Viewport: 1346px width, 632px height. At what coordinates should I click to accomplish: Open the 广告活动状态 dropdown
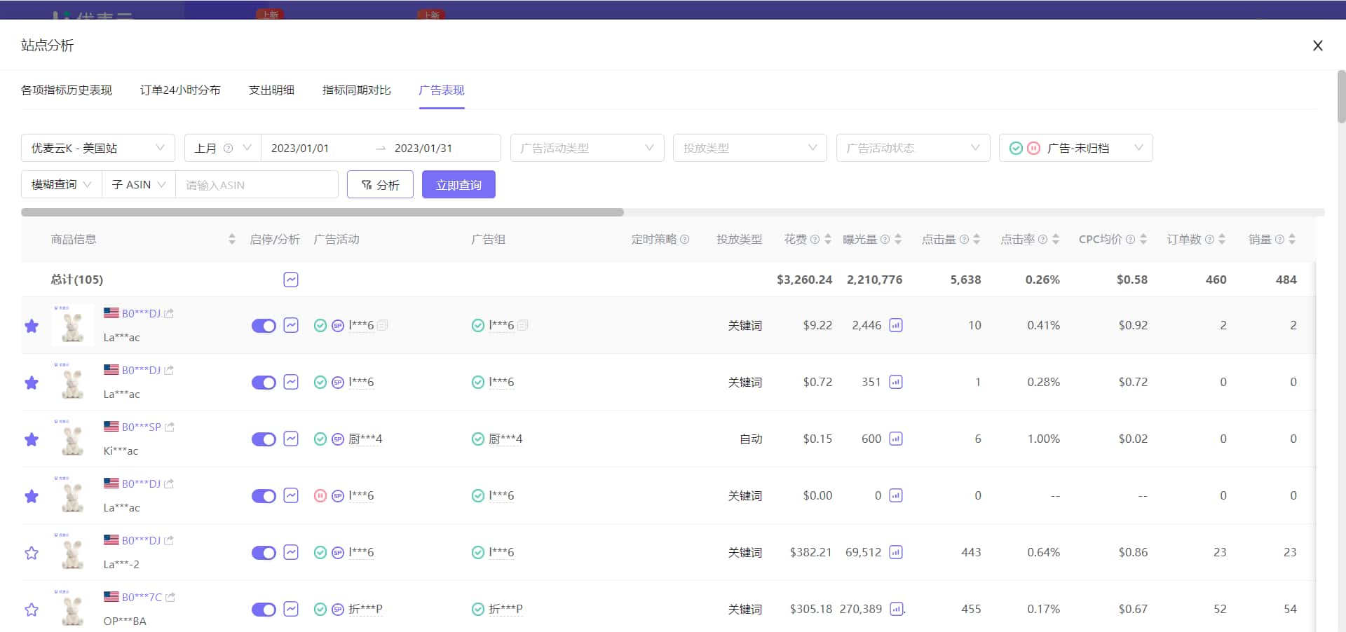(913, 148)
